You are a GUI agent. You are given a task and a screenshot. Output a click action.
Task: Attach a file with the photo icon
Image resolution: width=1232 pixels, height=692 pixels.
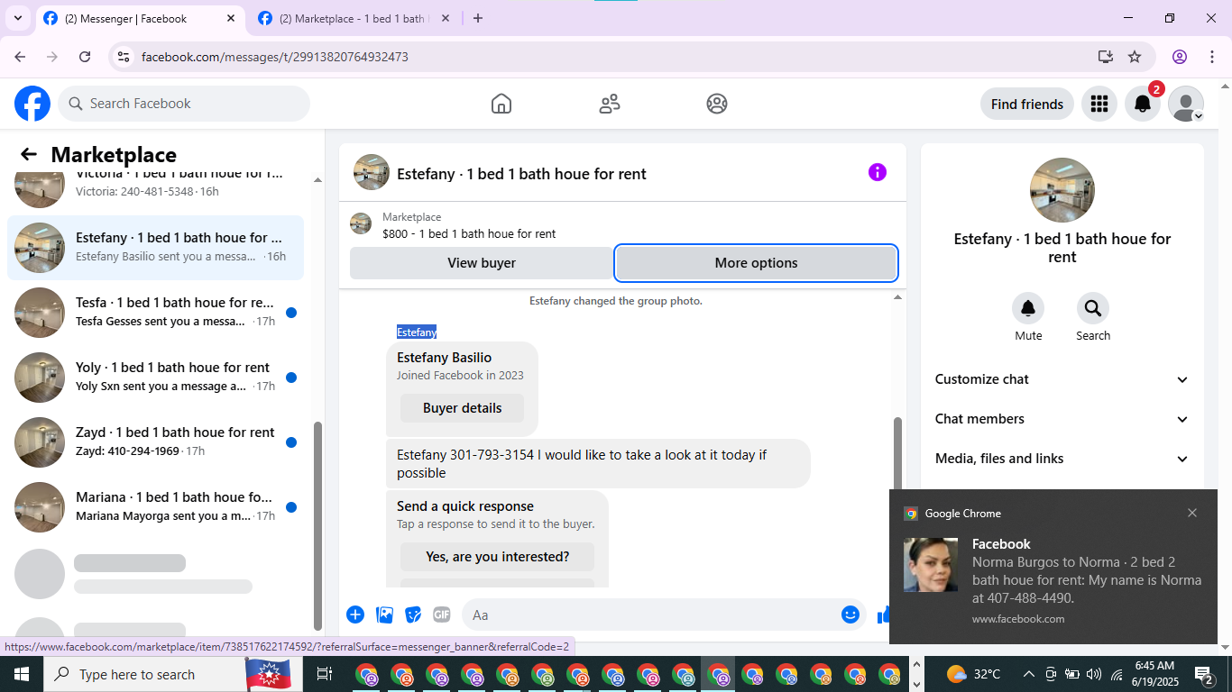[x=385, y=615]
